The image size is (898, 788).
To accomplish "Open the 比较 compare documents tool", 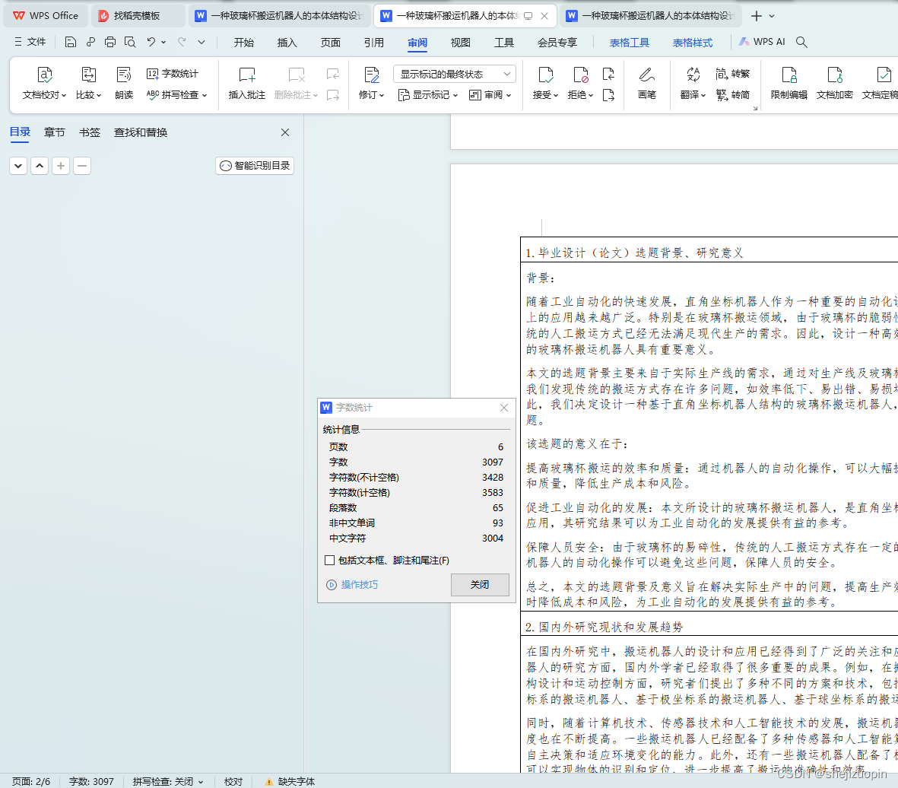I will pos(88,83).
